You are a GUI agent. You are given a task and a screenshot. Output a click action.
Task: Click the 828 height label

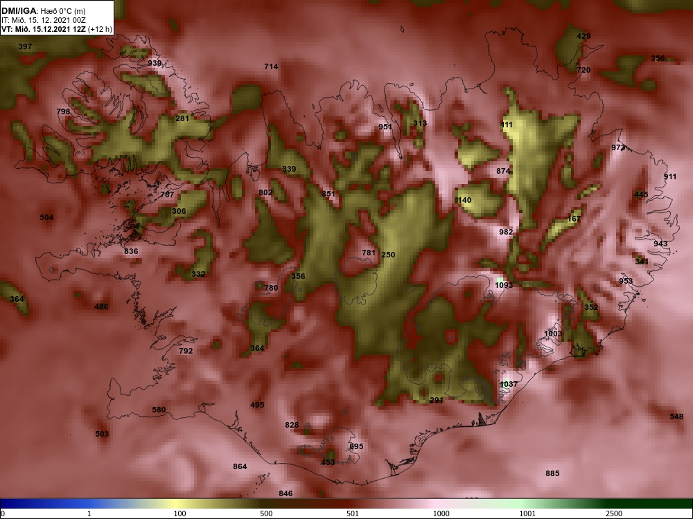[292, 425]
